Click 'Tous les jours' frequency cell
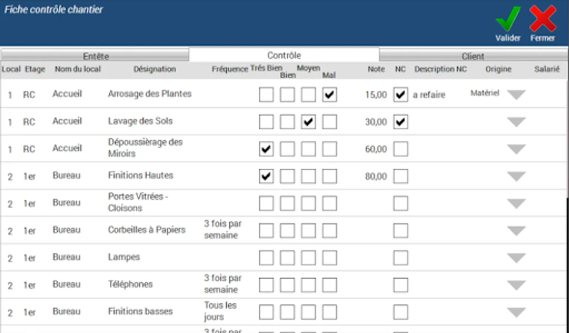569x333 pixels. [x=220, y=311]
